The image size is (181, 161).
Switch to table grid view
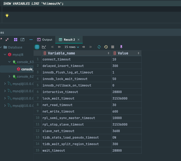37,47
